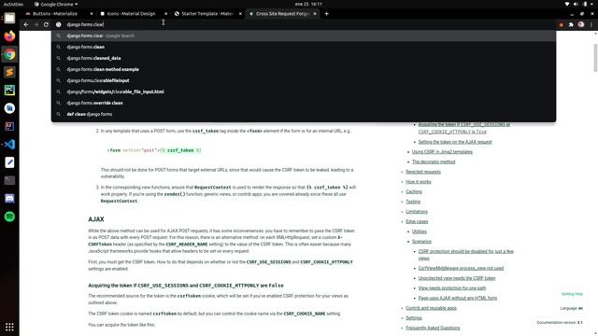Open 'Using CSRF in Jinja2 templates' link
Image resolution: width=598 pixels, height=336 pixels.
pos(442,152)
